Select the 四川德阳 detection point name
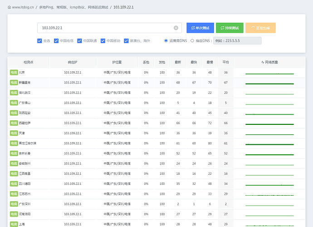Image resolution: width=313 pixels, height=227 pixels. [25, 183]
